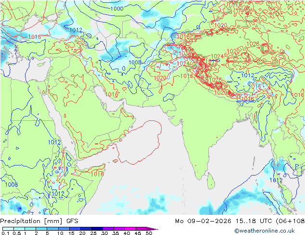Screen dimensions: 305x235
Task: Click the '1000' isobar label at the top
Action: 117,9
